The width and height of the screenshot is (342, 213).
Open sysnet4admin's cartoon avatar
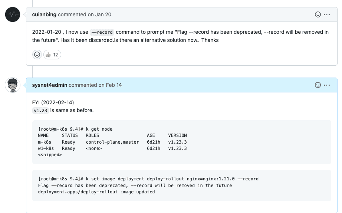13,85
